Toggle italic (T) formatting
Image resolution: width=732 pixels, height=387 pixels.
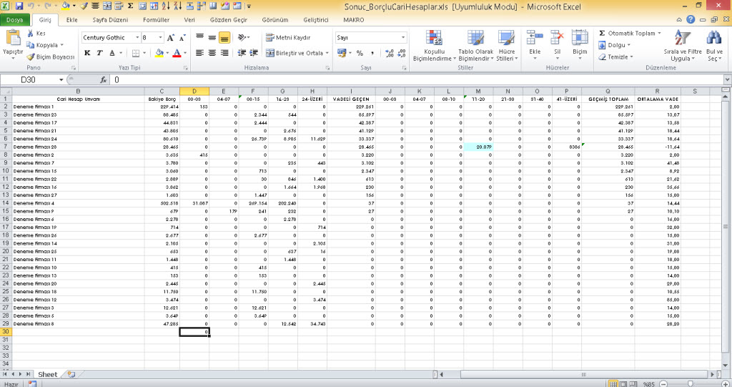point(100,53)
